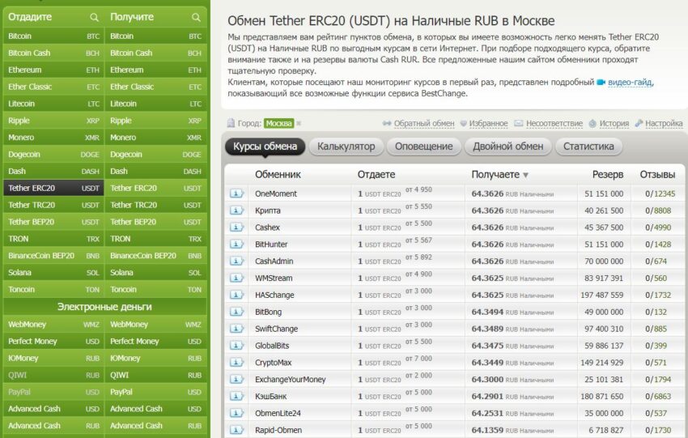The height and width of the screenshot is (438, 688).
Task: Select Toncoin in the Отдадите column
Action: click(53, 290)
